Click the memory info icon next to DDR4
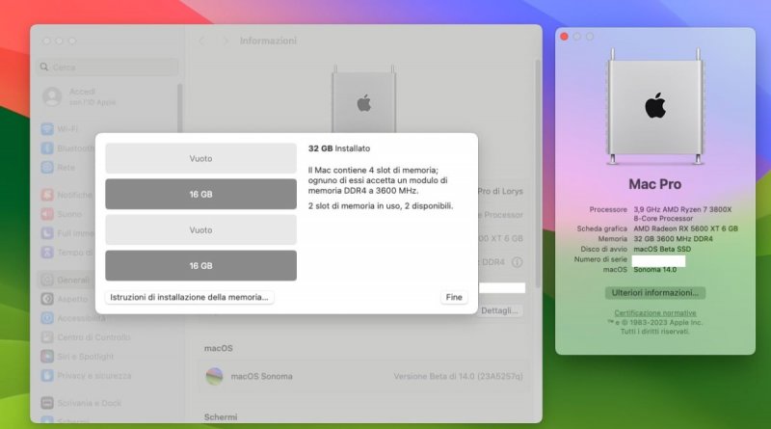771x429 pixels. click(517, 262)
